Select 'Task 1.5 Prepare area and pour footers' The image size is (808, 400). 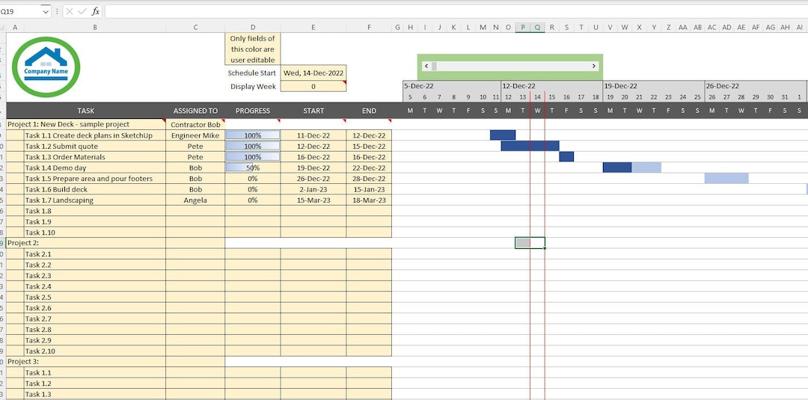[x=95, y=179]
